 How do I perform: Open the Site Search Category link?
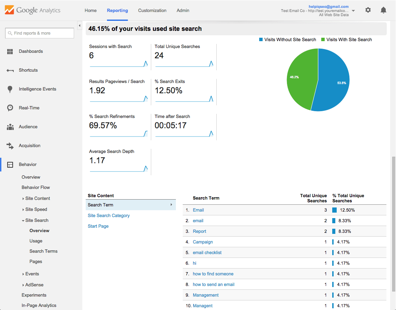coord(109,216)
